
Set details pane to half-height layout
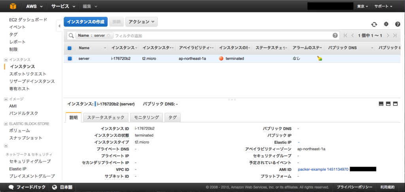[388, 104]
